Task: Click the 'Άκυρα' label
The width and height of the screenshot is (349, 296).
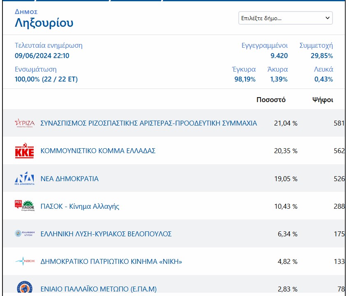Action: (x=277, y=69)
